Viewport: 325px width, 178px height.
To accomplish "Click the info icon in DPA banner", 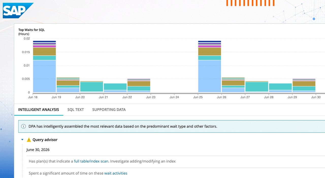I will 23,126.
